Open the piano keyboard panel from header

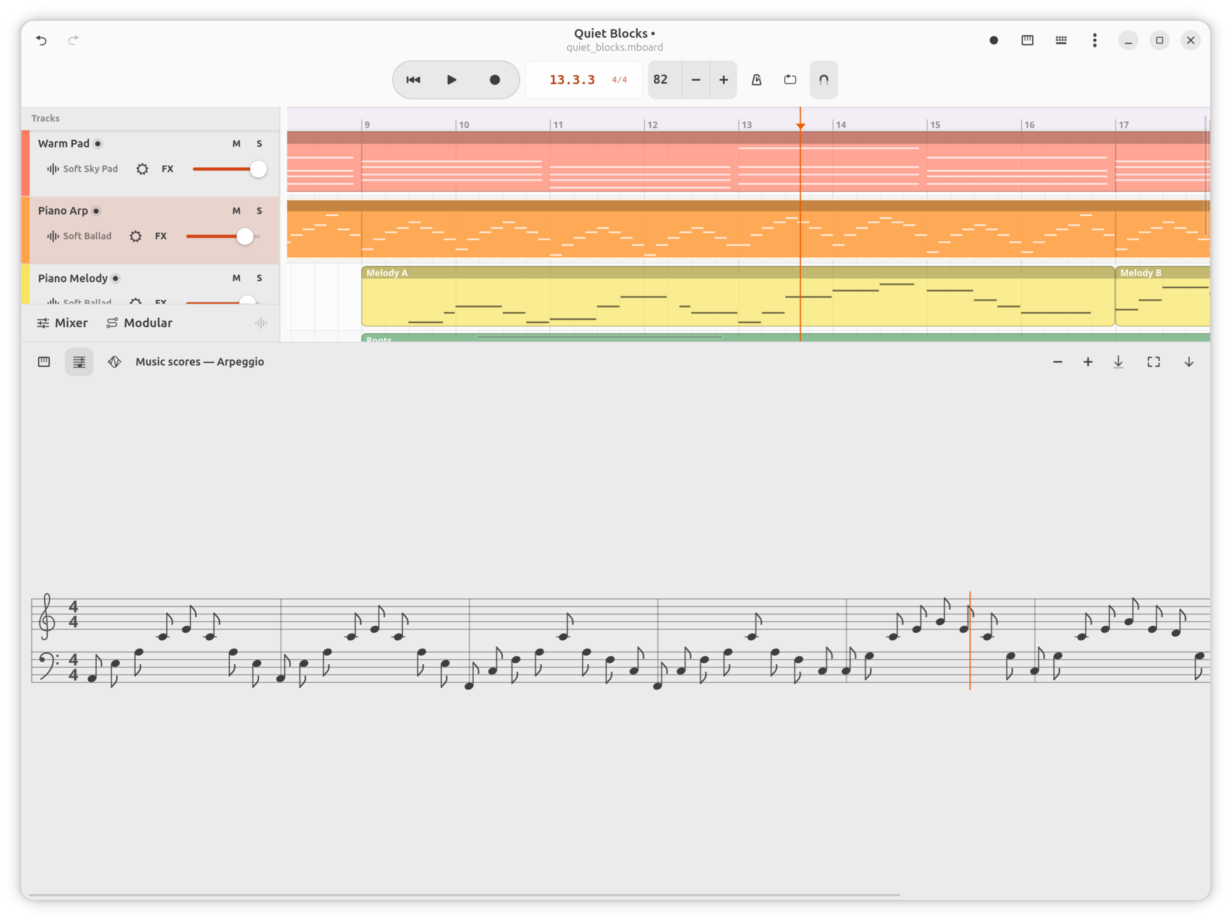[x=1027, y=40]
